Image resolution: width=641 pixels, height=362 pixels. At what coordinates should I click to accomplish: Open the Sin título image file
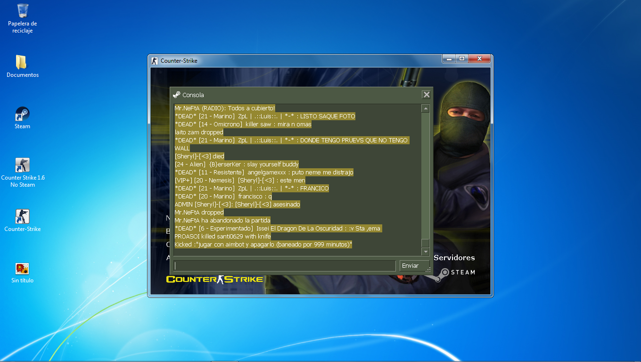coord(22,272)
